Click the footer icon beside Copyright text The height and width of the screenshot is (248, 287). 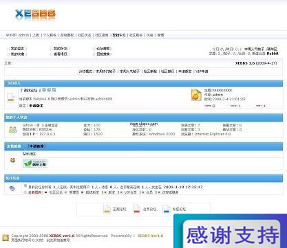[x=6, y=238]
